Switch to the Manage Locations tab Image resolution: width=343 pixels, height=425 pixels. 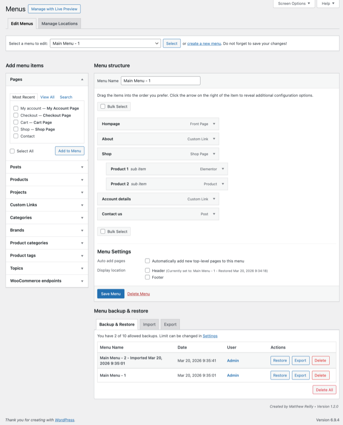pos(60,24)
